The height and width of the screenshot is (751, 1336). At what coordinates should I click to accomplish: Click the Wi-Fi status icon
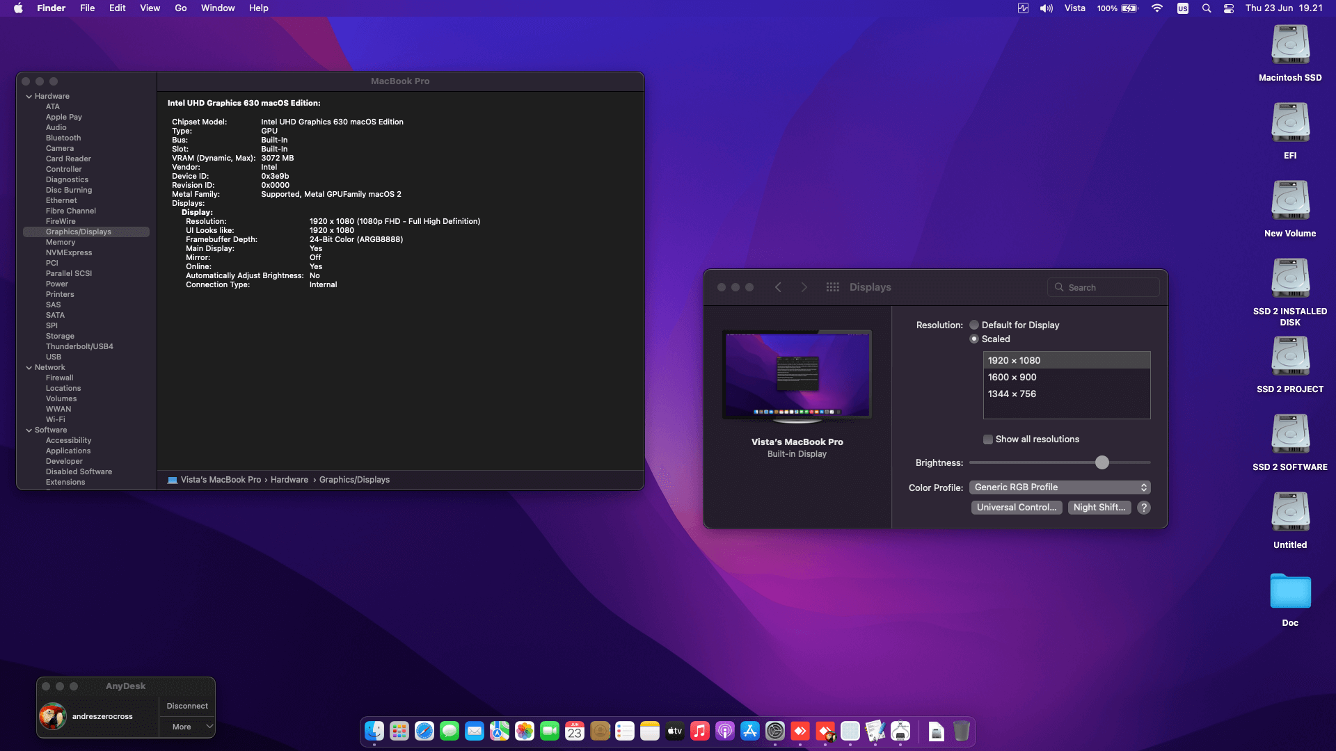[1157, 8]
